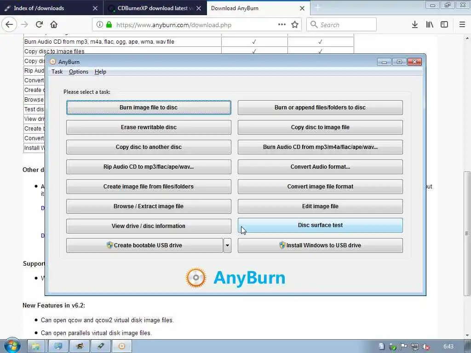Click the Firefox forward arrow
The width and height of the screenshot is (471, 353).
(x=25, y=25)
